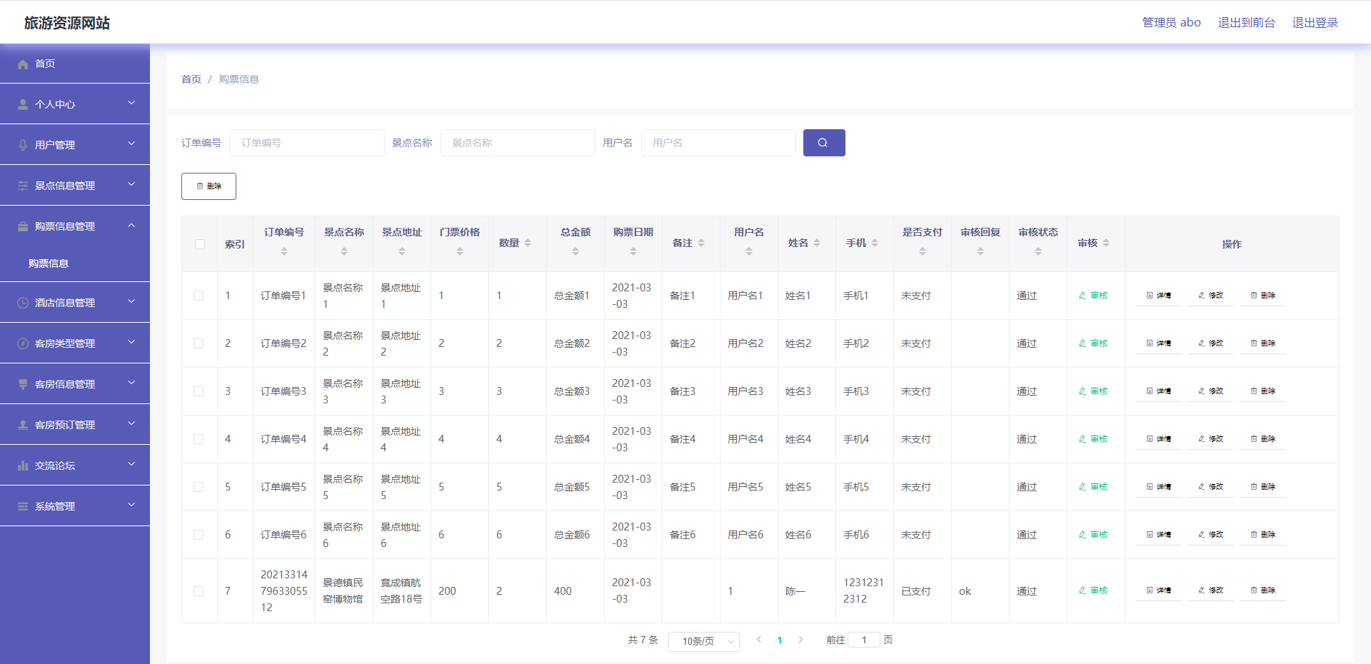Click the batch 删除 button above table
This screenshot has width=1371, height=664.
209,186
